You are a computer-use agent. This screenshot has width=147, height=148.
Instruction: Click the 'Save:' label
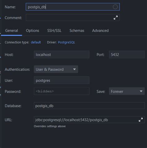click(101, 91)
